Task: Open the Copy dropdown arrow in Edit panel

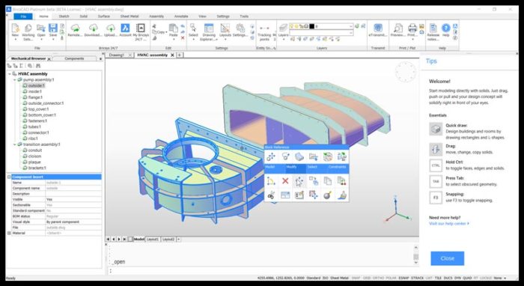Action: 166,32
